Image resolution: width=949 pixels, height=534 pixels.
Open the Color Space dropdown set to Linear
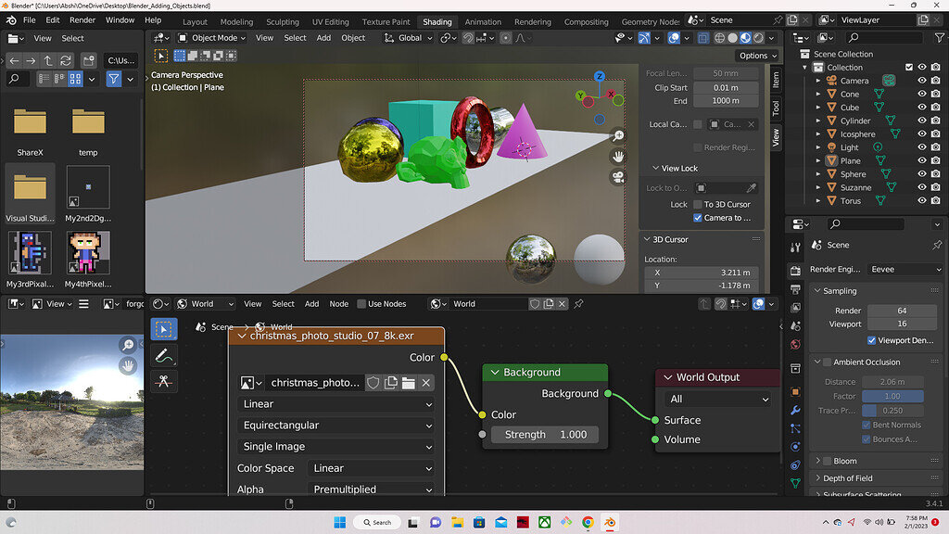point(371,468)
